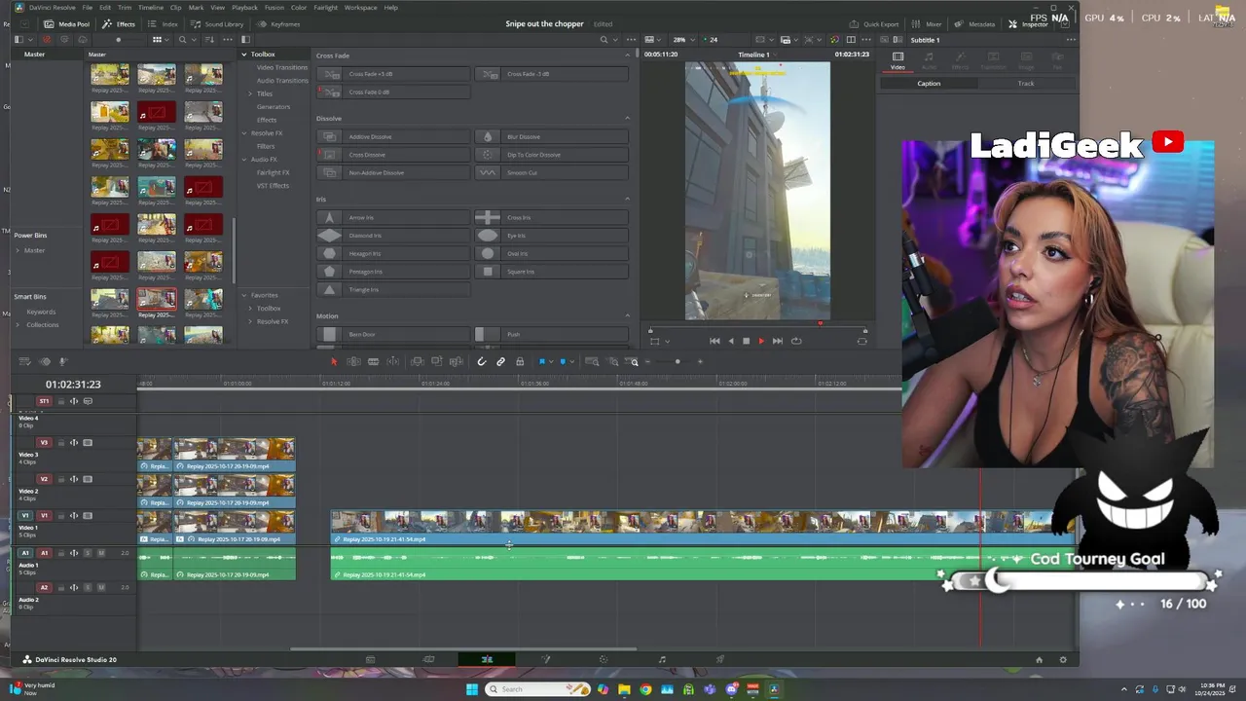Viewport: 1246px width, 701px height.
Task: Mute Audio 2 track
Action: (x=100, y=588)
